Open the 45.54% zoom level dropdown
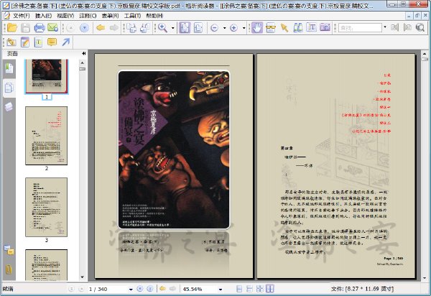 tap(221, 289)
